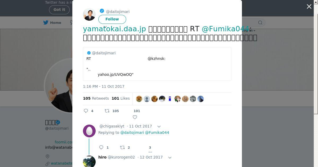Viewport: 318px width, 167px height.
Task: Like the main tweet with heart icon
Action: 135,117
